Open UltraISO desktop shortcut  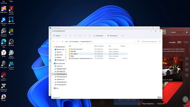pos(4,98)
